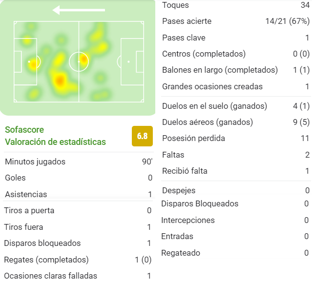Screen dimensions: 312x283
Task: Click the Intercepciones stat row
Action: point(236,220)
